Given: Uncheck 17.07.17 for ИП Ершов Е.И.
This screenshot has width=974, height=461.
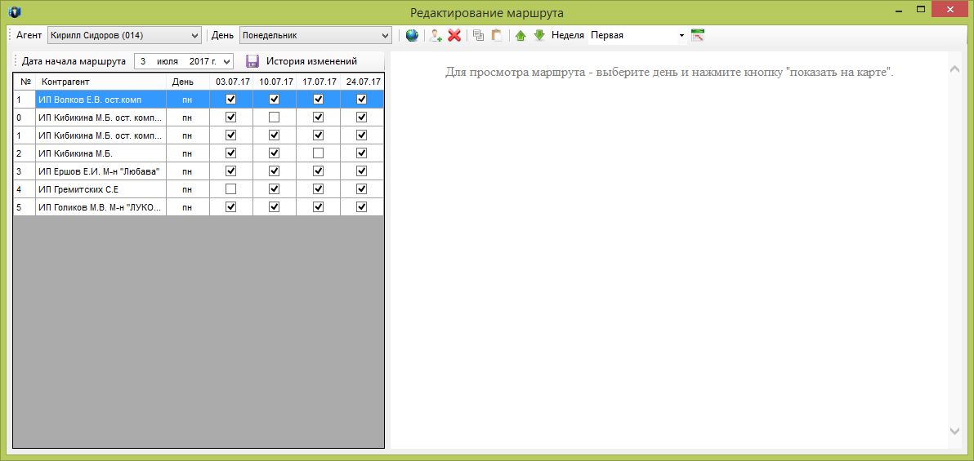Looking at the screenshot, I should [318, 171].
